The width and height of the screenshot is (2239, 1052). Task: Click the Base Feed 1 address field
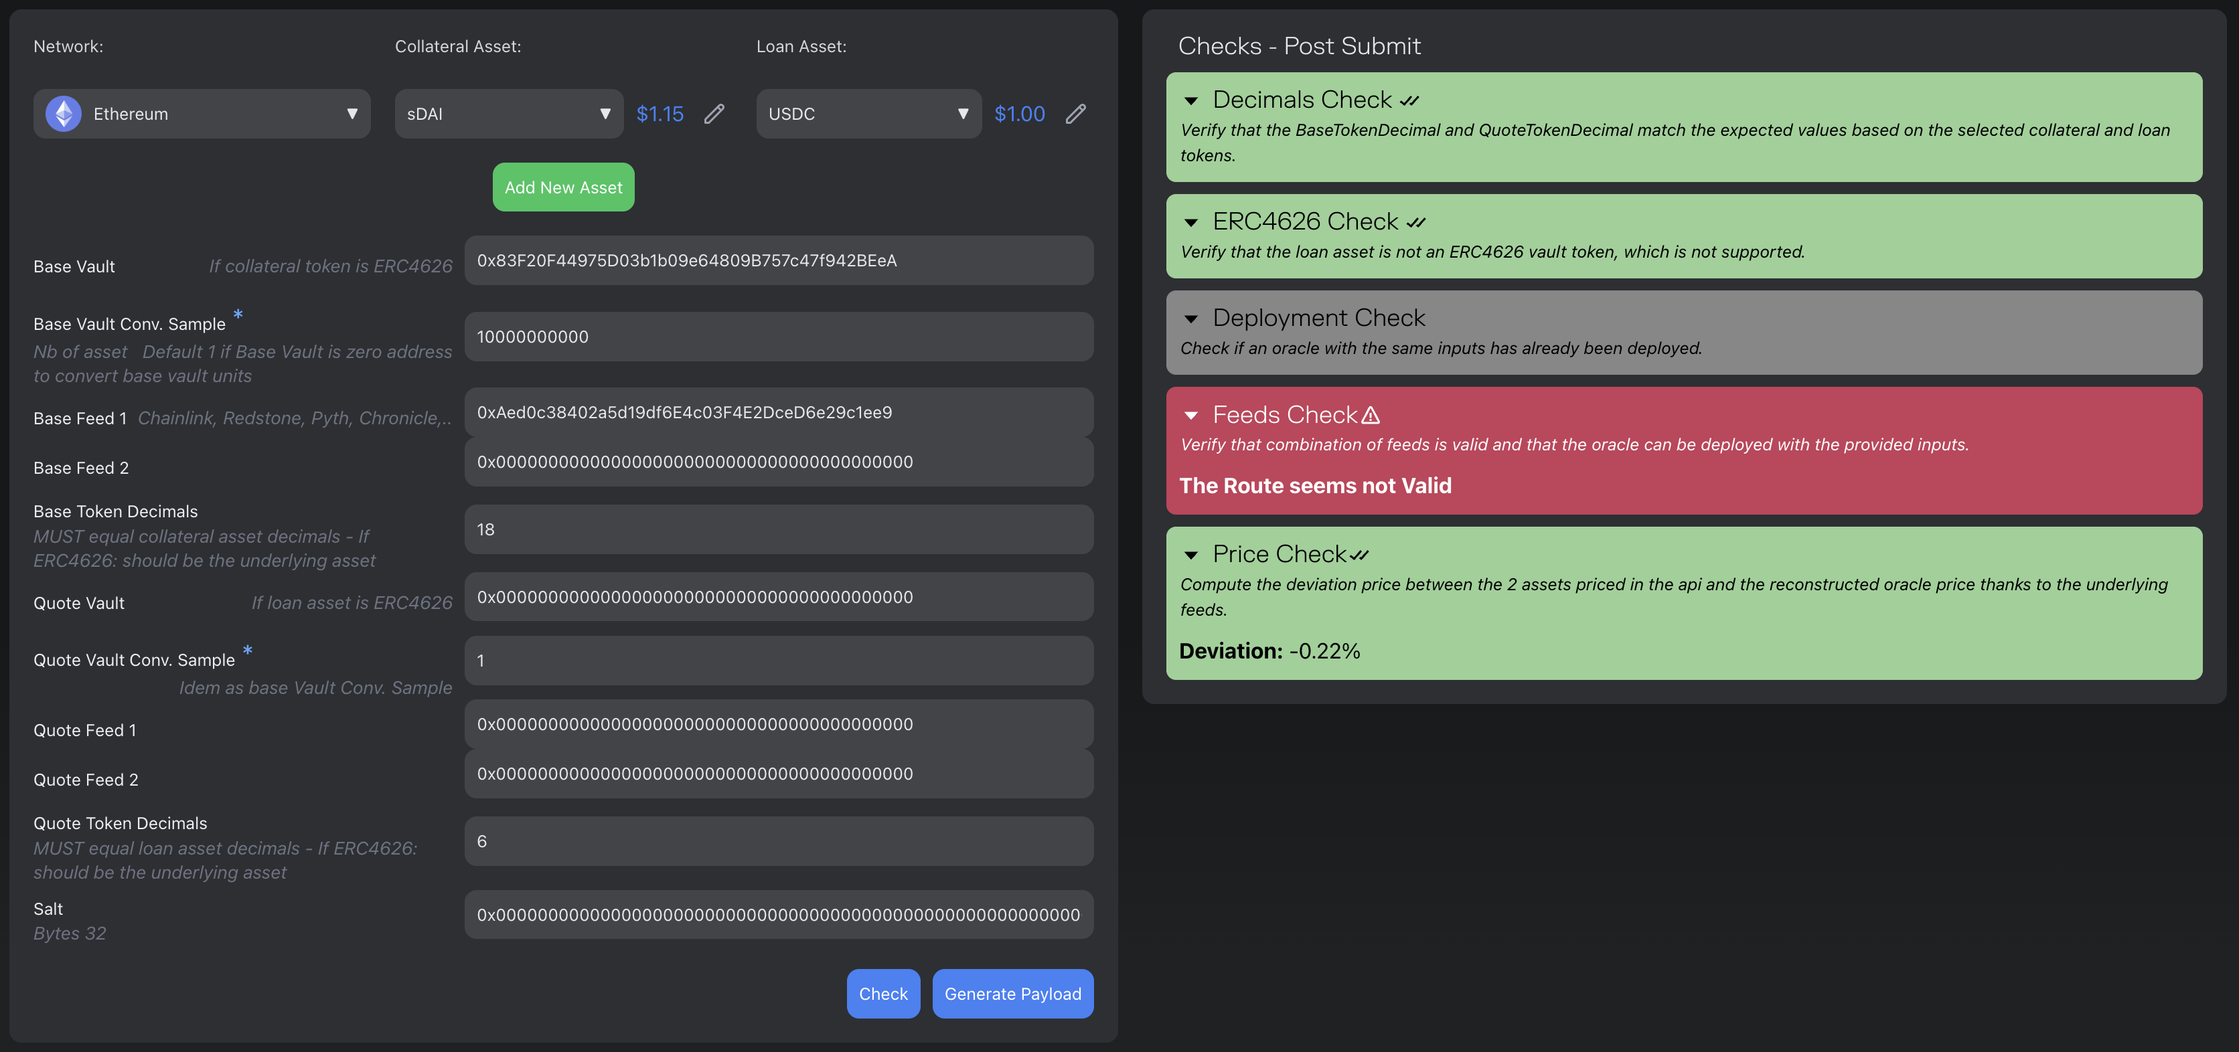[779, 412]
